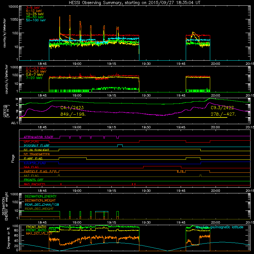Click the yellow flare duration bar under C4.1/2423

[50, 117]
